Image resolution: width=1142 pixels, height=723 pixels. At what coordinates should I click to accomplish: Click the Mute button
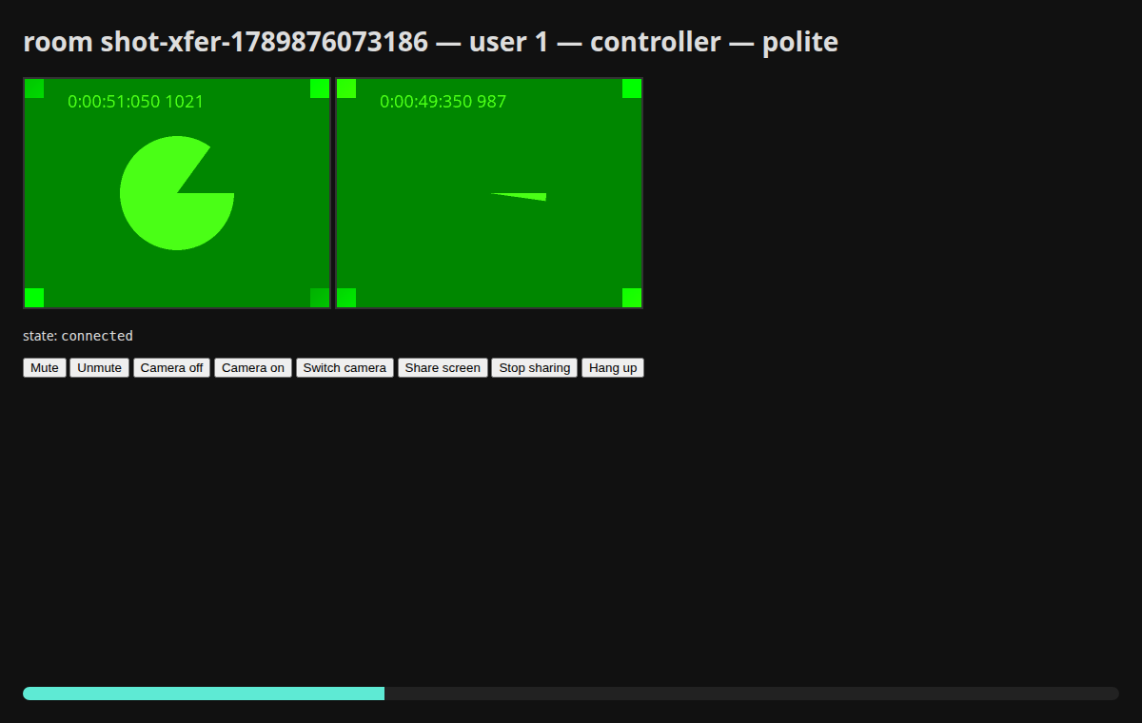click(45, 368)
